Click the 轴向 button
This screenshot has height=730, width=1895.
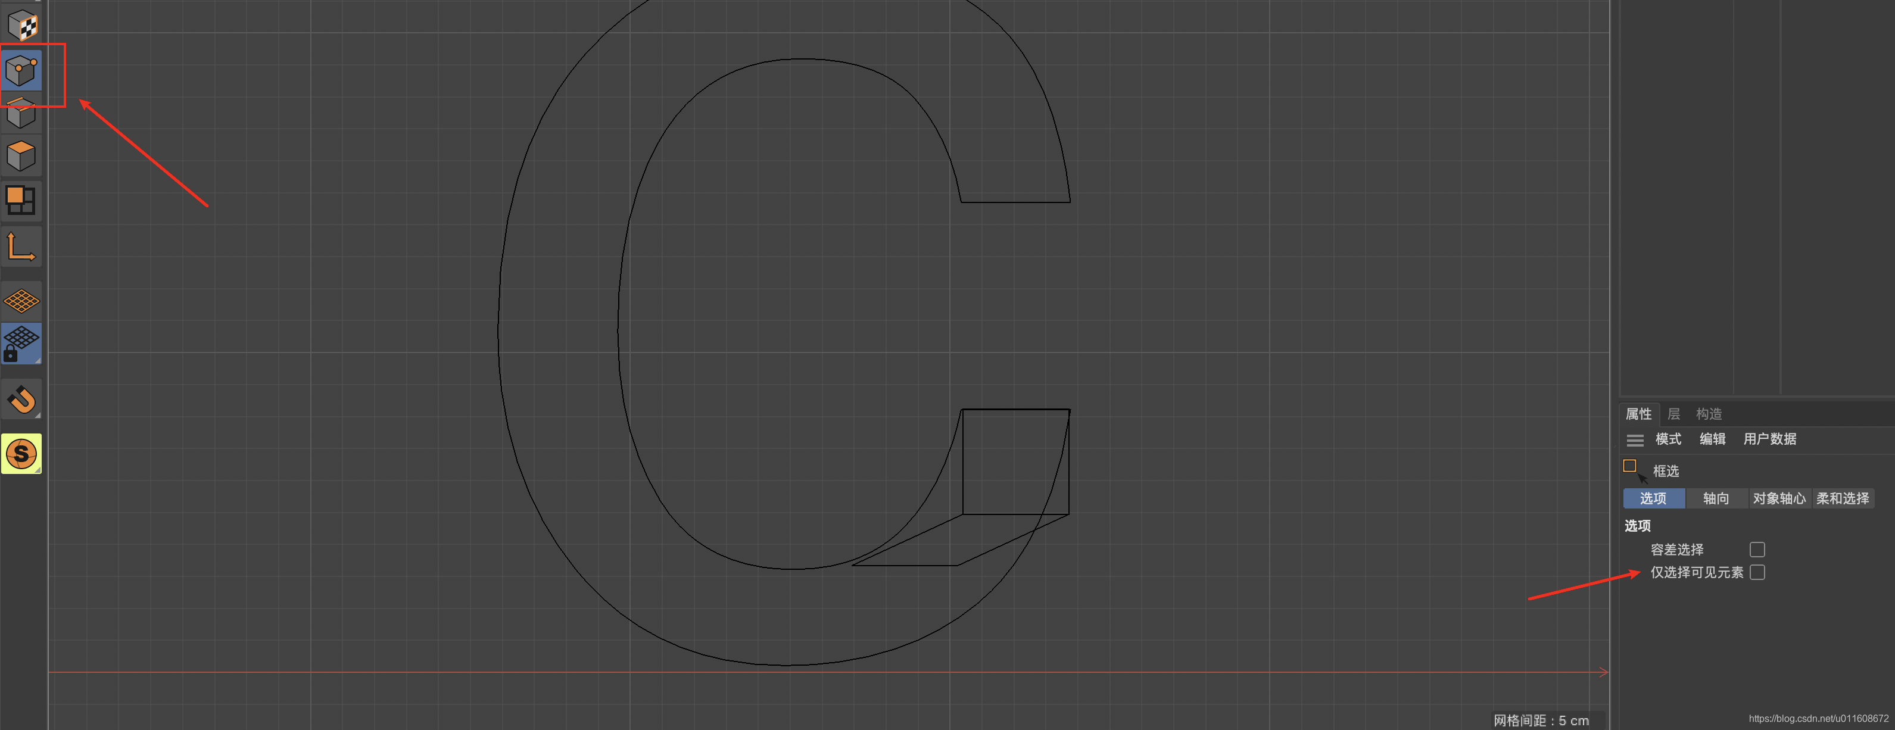pos(1716,498)
